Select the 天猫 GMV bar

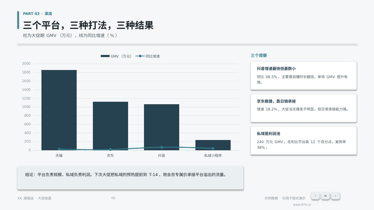pyautogui.click(x=59, y=110)
